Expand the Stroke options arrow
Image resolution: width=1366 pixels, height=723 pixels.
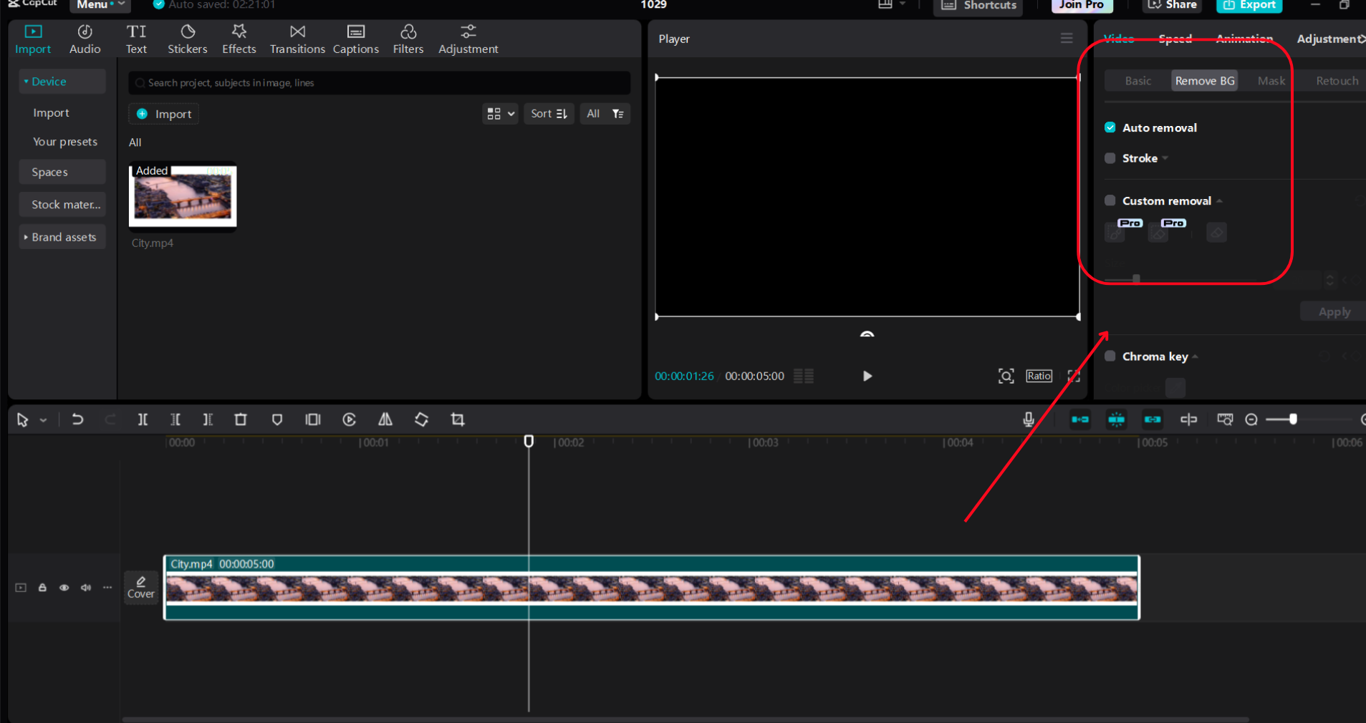tap(1165, 158)
